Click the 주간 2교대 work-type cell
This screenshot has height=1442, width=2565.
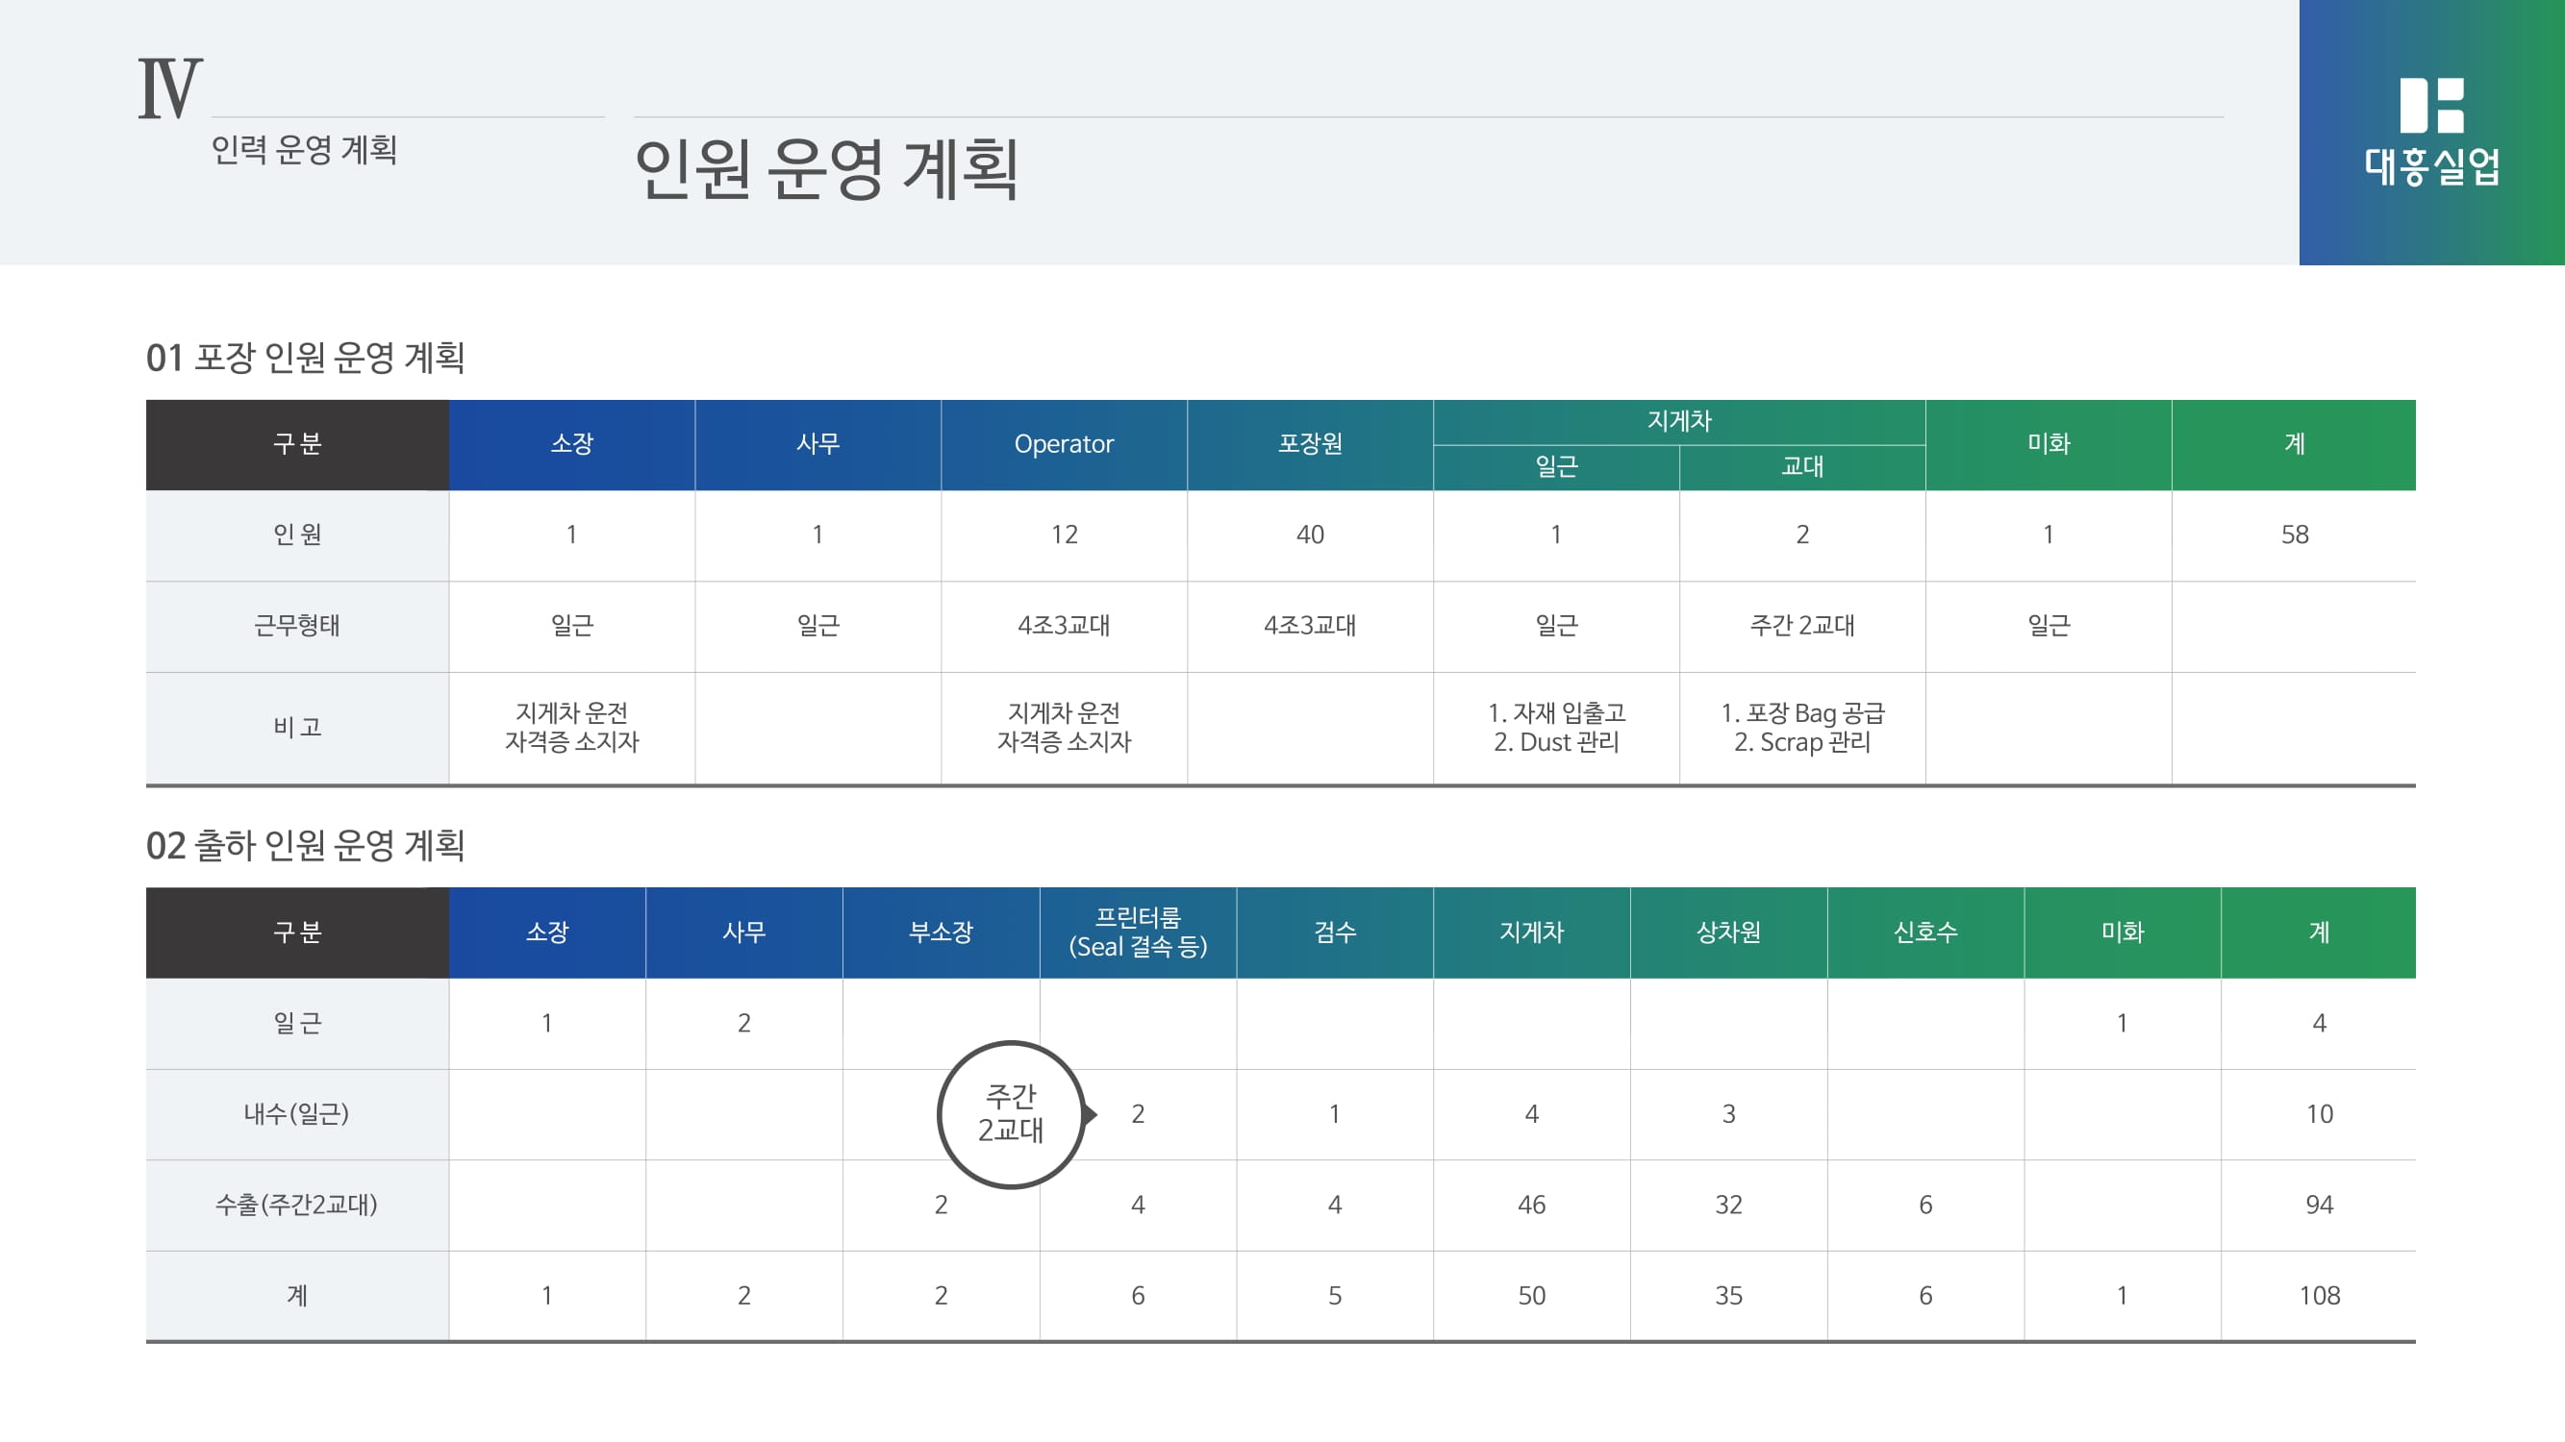1801,625
